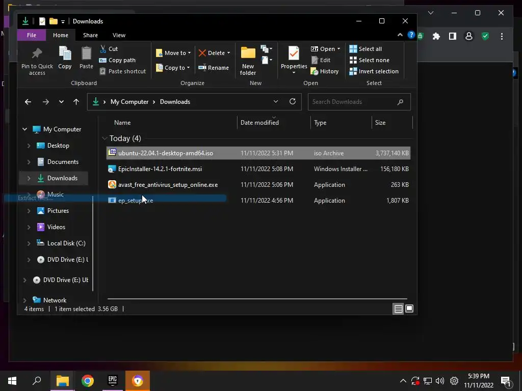Switch to large icons view layout

pyautogui.click(x=409, y=309)
